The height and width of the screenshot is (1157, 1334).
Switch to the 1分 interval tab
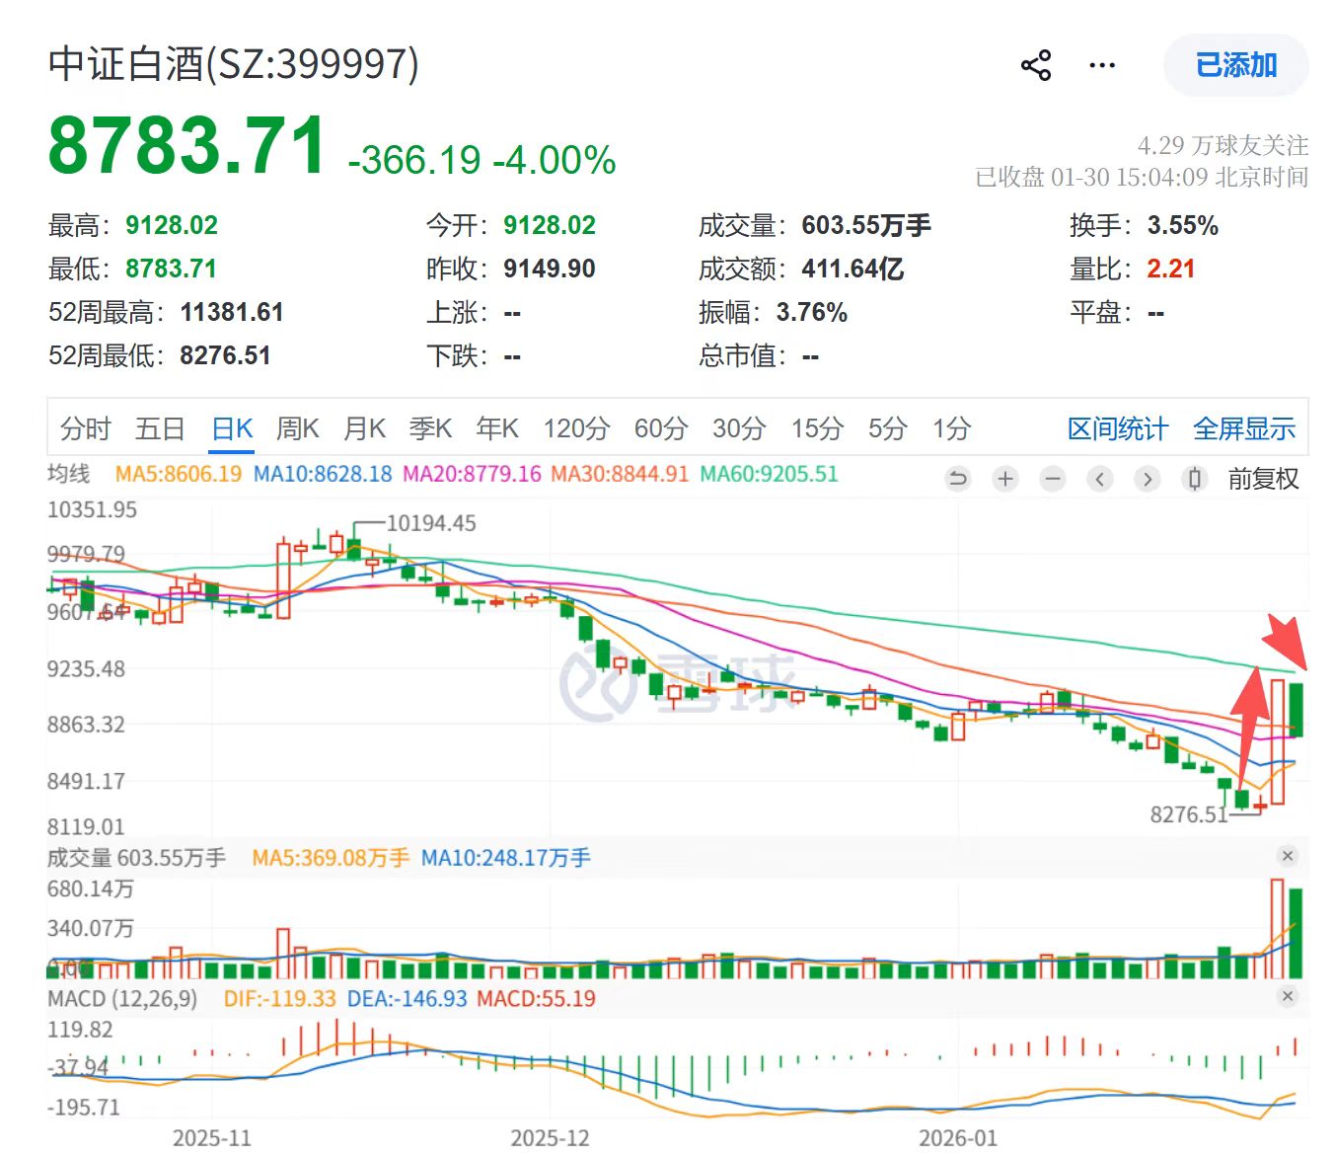click(952, 428)
